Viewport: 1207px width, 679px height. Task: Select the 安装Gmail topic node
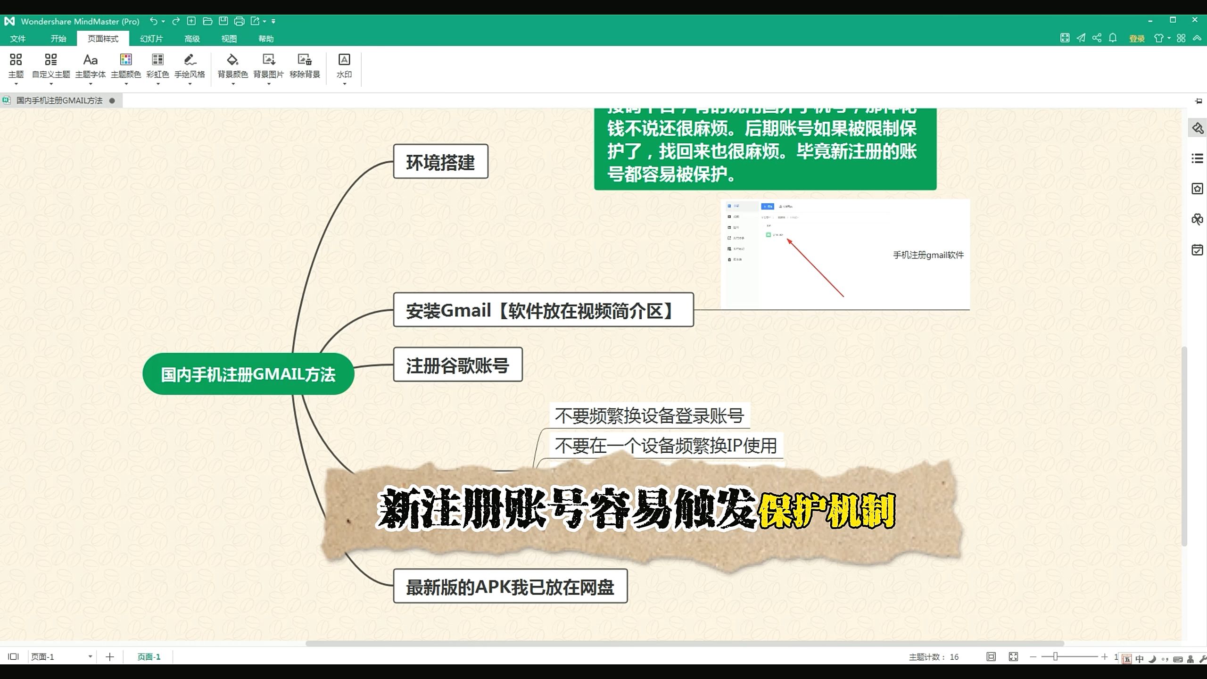[544, 310]
